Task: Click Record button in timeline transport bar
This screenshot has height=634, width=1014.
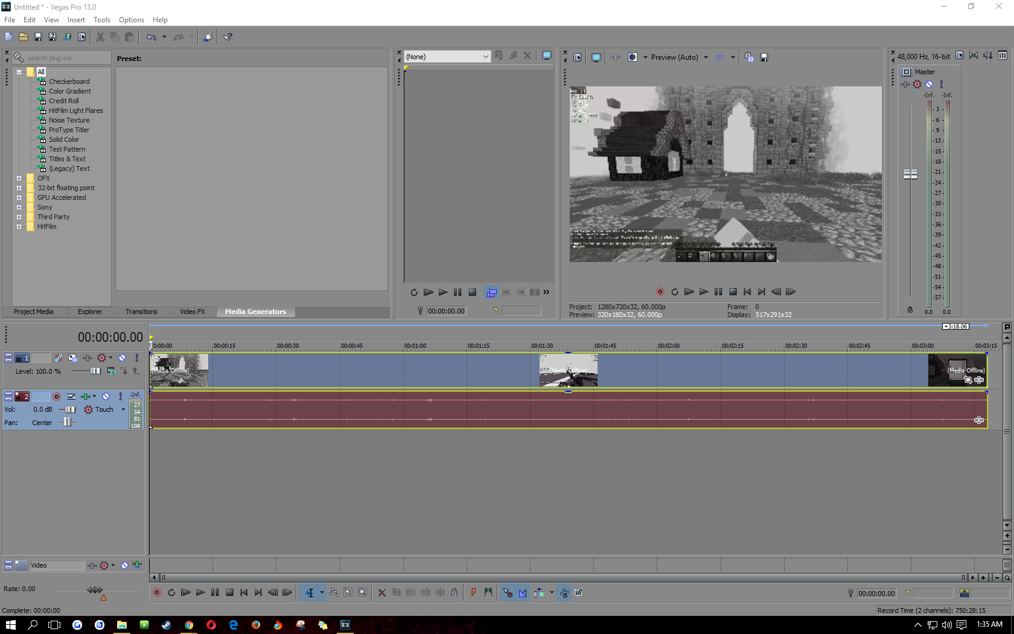Action: [157, 592]
